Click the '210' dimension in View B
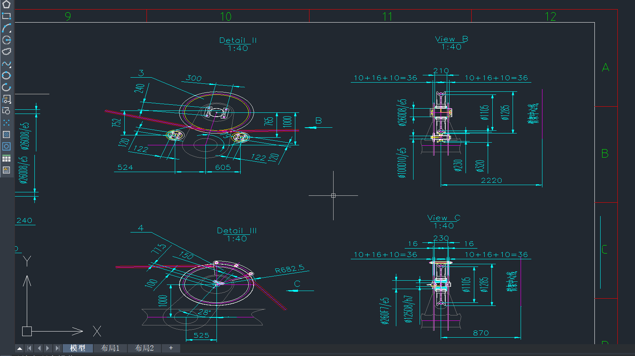 click(441, 71)
